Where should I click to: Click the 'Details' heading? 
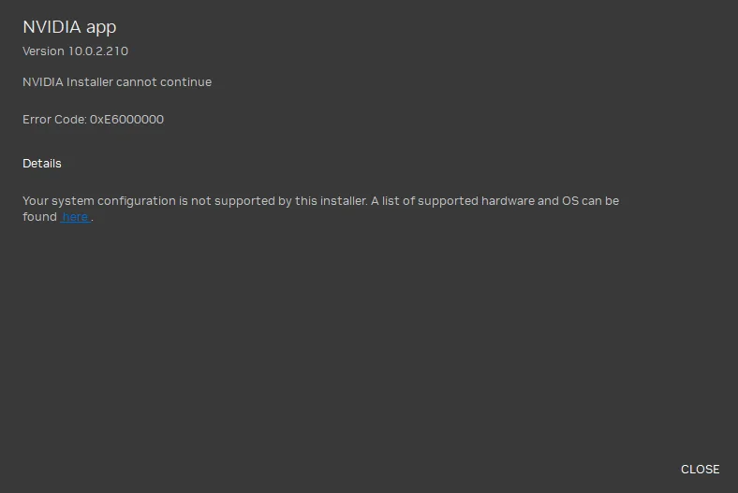(42, 164)
